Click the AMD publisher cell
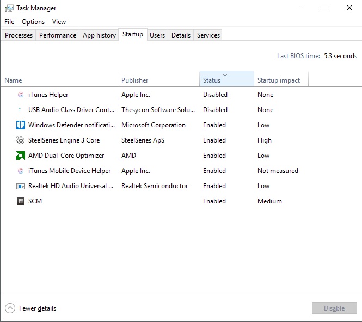The width and height of the screenshot is (362, 322). (x=128, y=156)
